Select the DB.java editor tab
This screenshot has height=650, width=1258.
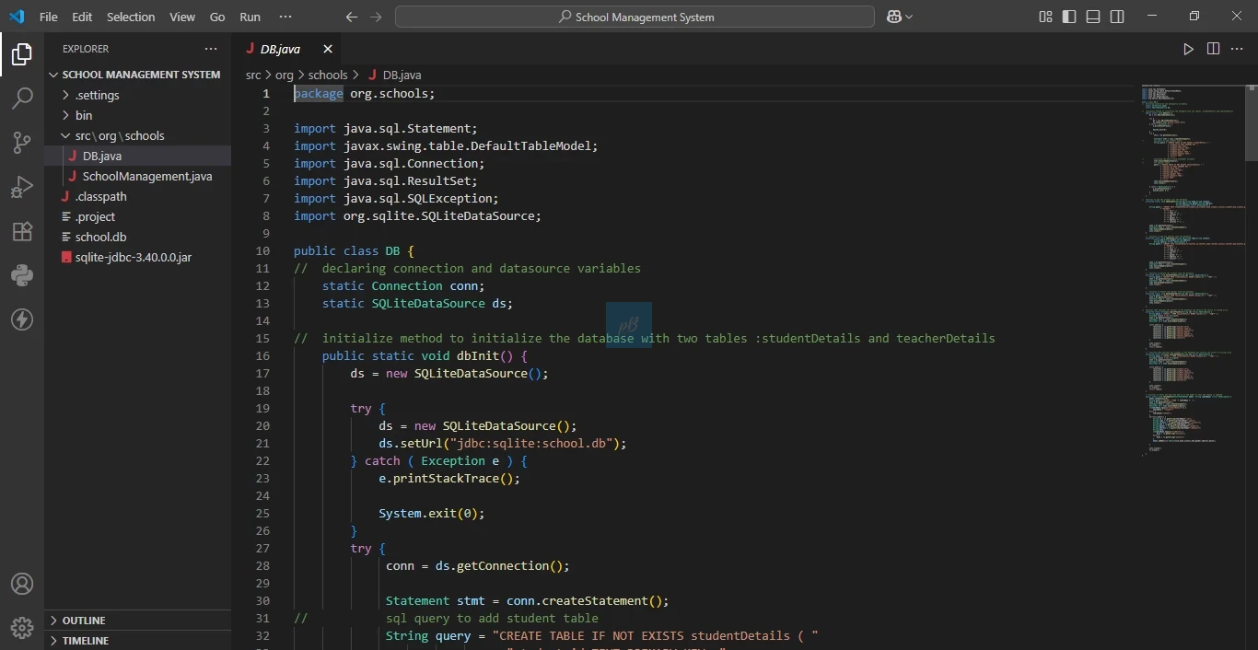(x=280, y=49)
